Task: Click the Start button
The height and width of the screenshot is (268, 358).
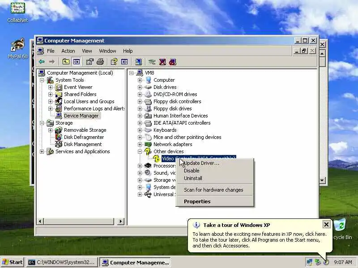Action: [x=13, y=262]
